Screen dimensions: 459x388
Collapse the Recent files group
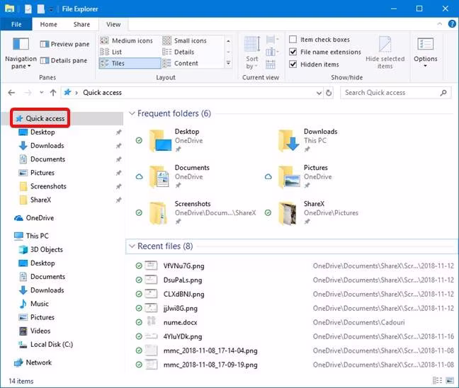132,246
